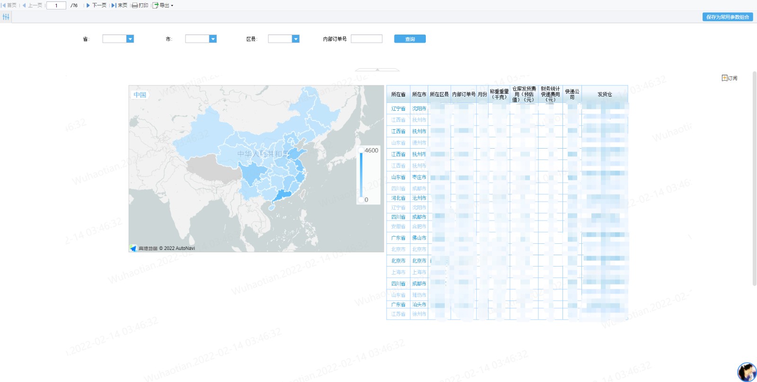Image resolution: width=757 pixels, height=382 pixels.
Task: Click the 内部订单号 input field
Action: (367, 39)
